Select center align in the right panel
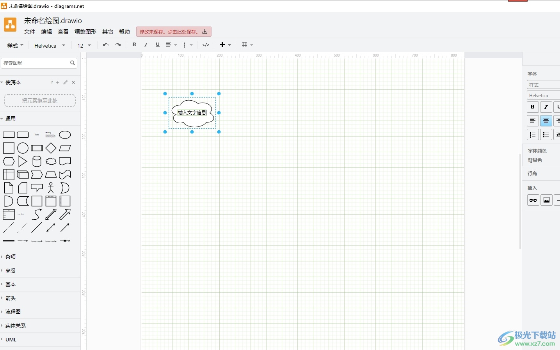Screen dimensions: 560x350 click(546, 121)
